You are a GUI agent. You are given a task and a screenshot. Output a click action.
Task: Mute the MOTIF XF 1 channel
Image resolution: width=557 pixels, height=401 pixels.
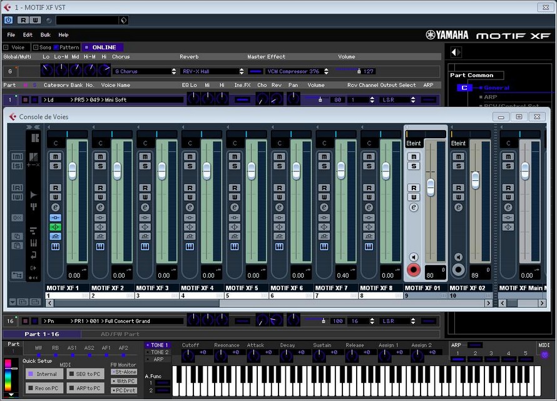(55, 157)
